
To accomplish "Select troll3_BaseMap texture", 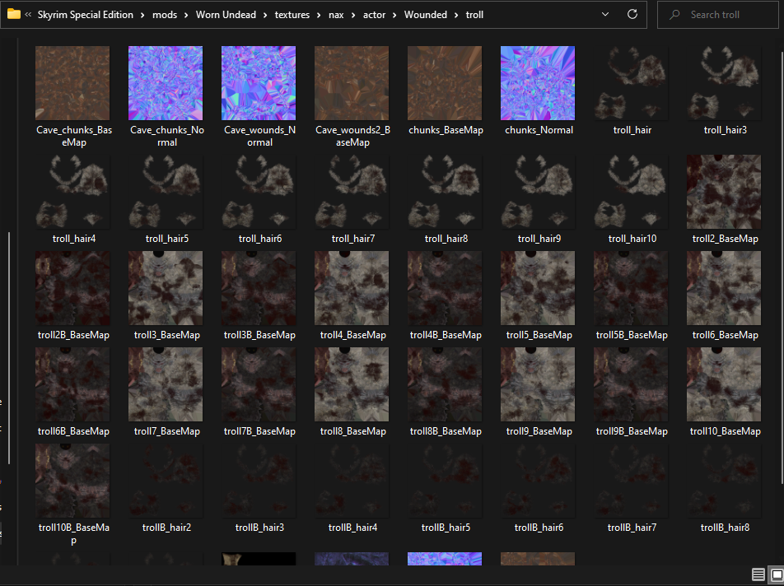I will pos(166,295).
